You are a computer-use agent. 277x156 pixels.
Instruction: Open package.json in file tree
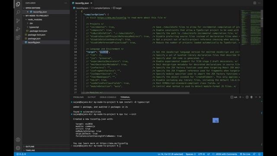tap(34, 39)
